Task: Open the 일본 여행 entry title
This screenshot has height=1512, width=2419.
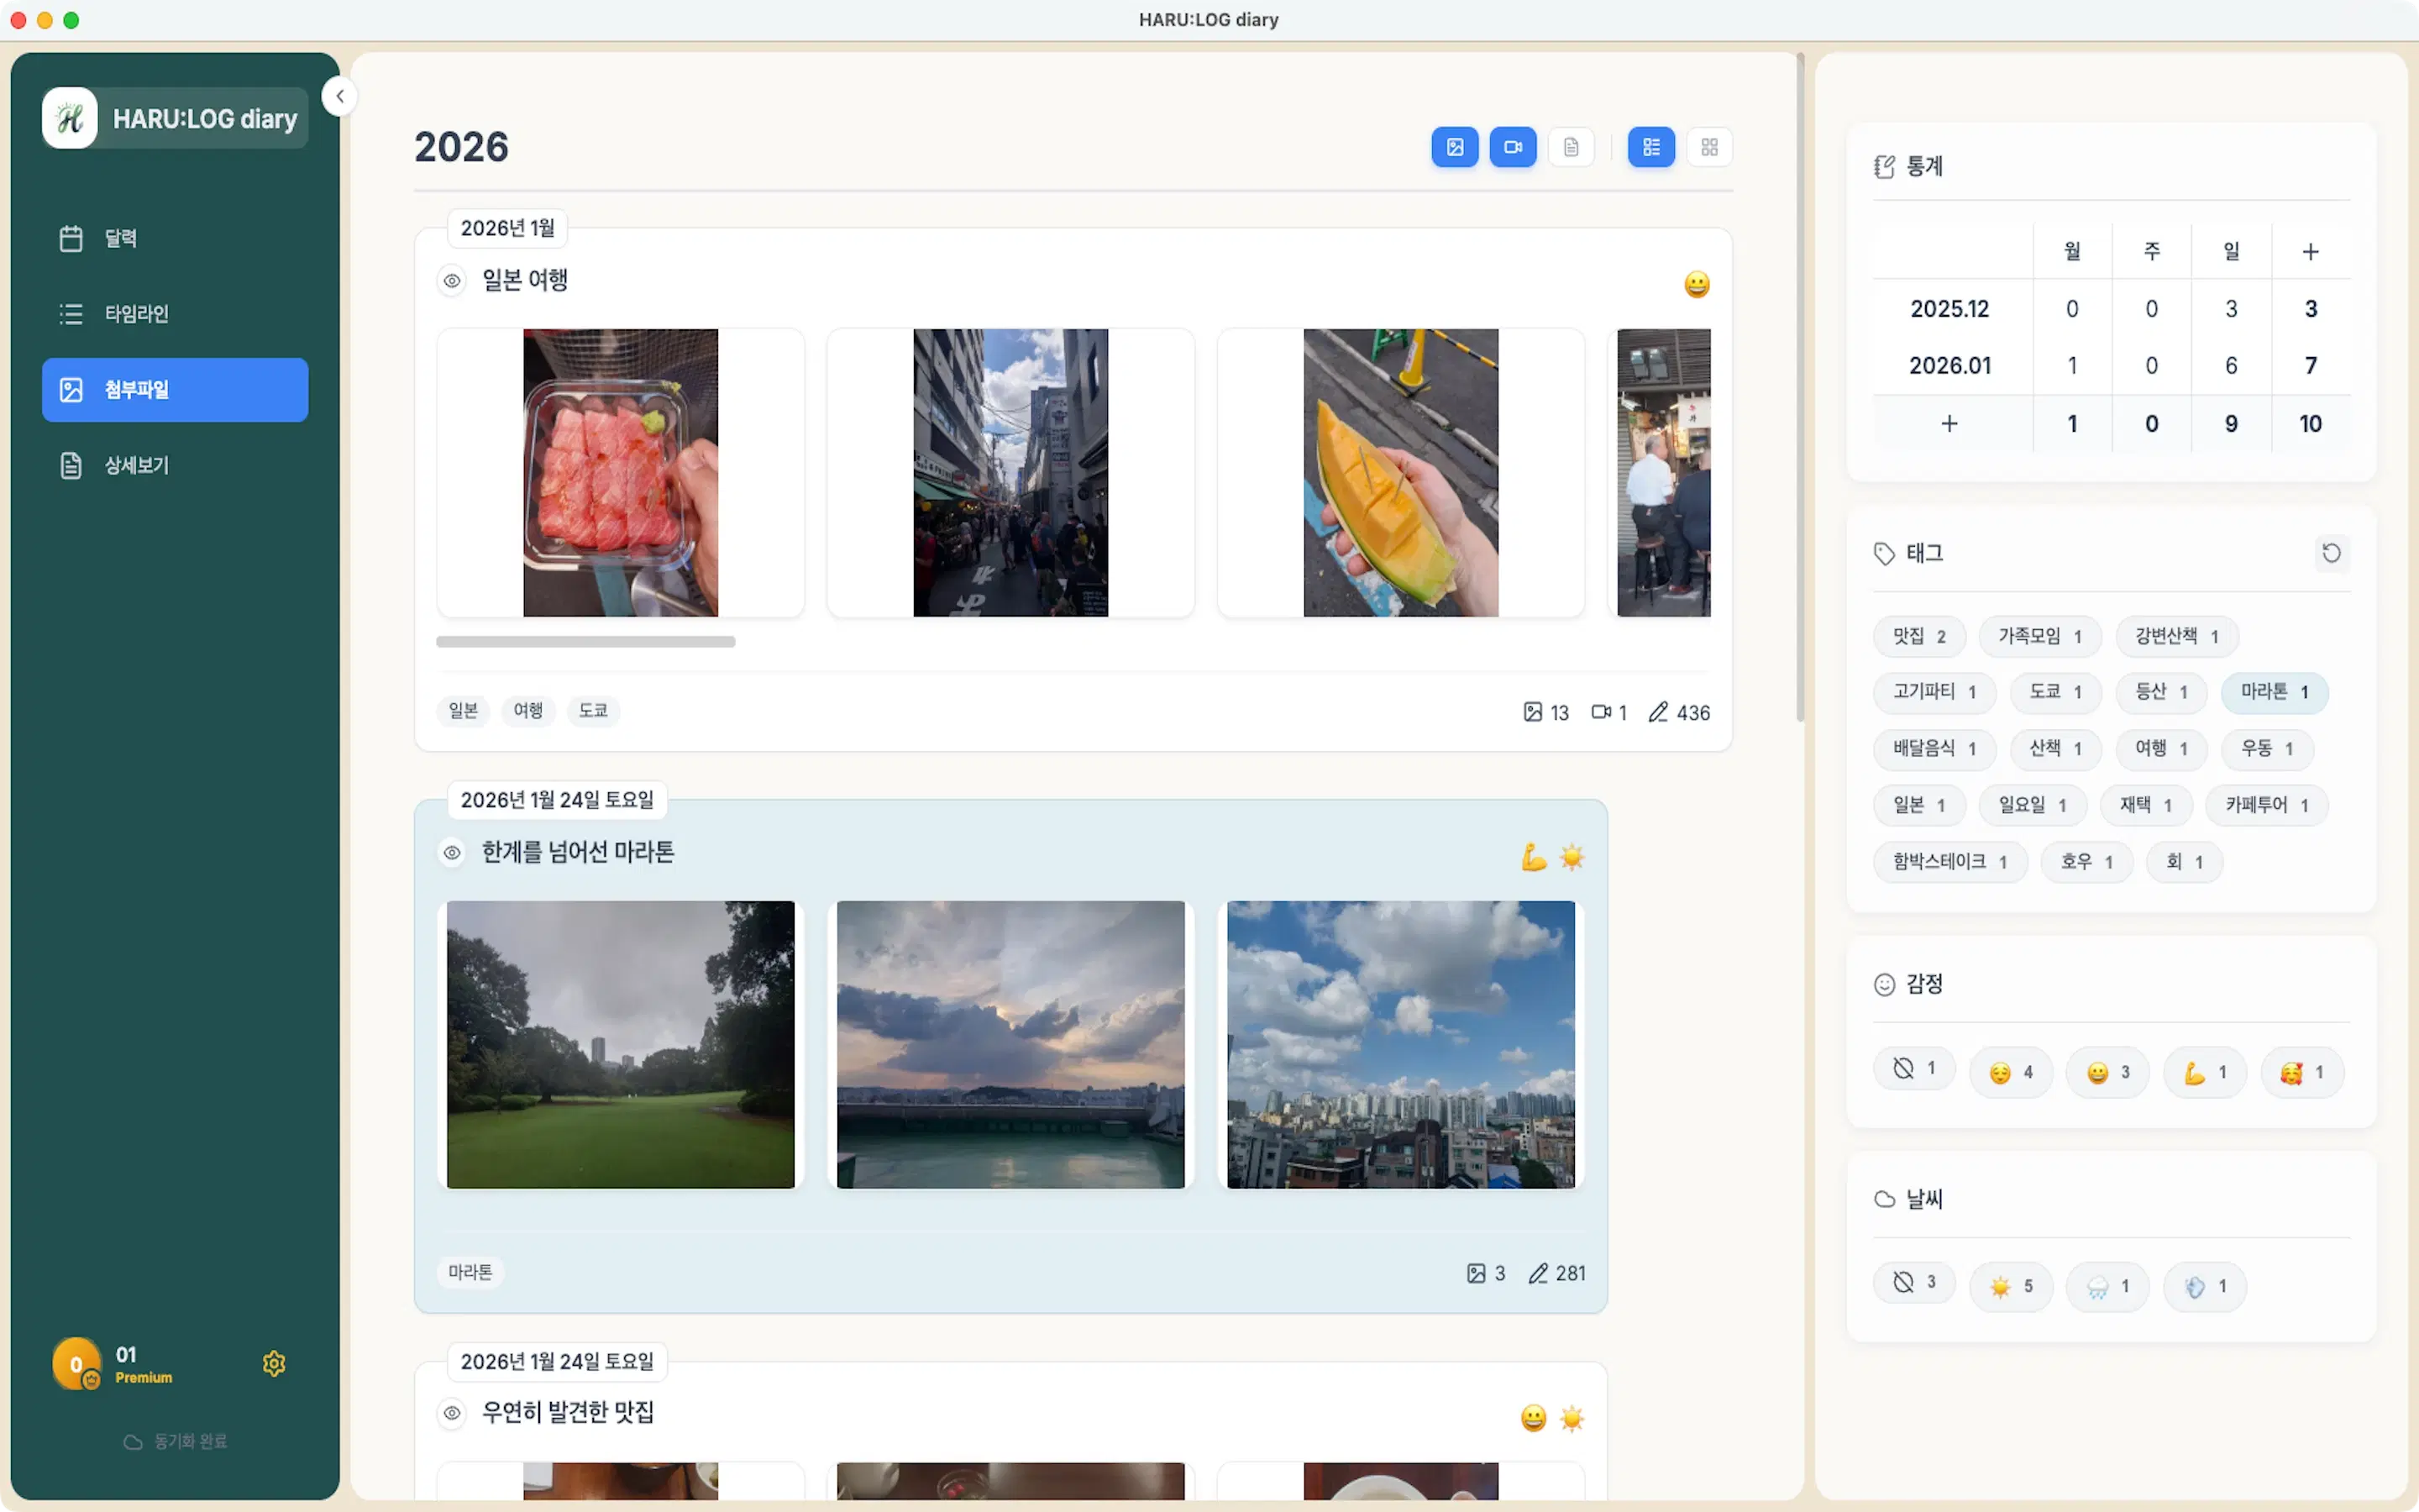Action: pyautogui.click(x=525, y=280)
